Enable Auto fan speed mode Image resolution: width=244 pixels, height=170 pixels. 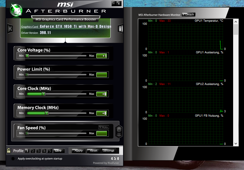coord(104,127)
